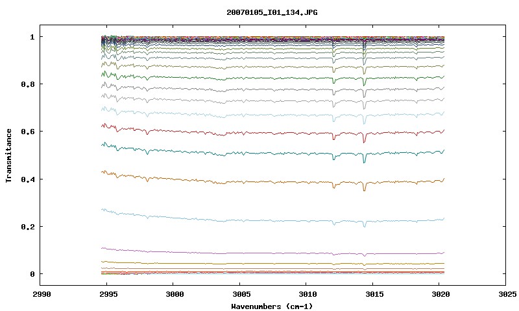Click the y-axis tick label 0.4
The image size is (519, 311).
click(x=28, y=179)
